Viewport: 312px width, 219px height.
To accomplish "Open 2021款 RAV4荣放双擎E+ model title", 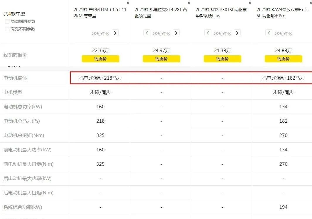I will [283, 13].
